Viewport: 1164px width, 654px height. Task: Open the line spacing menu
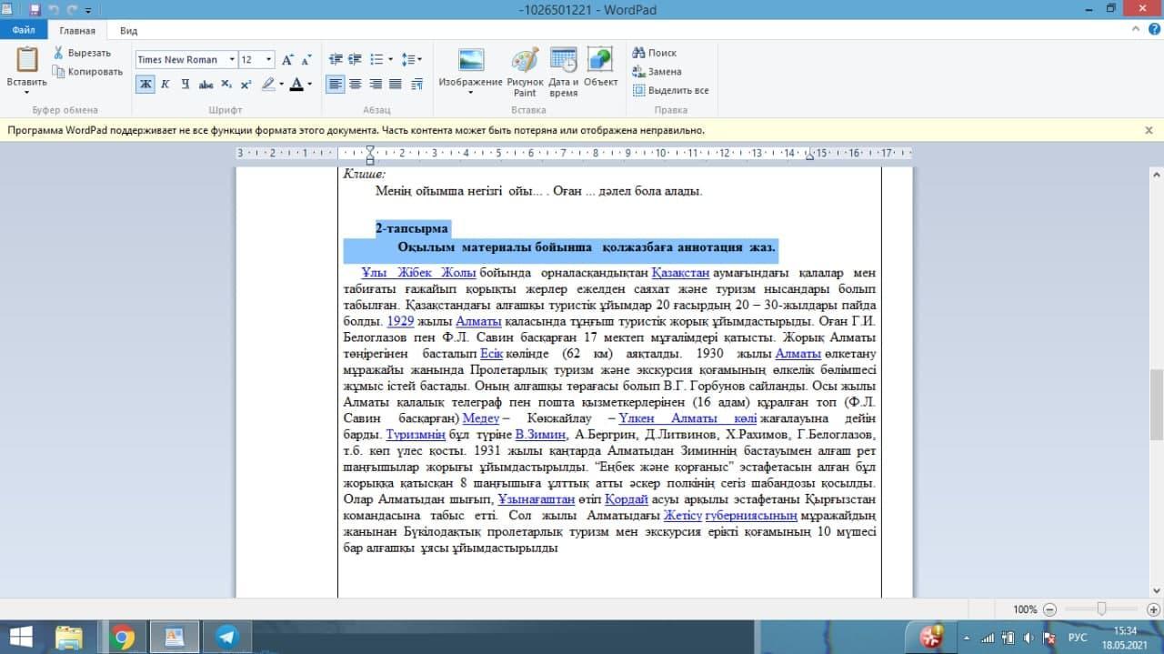tap(412, 59)
